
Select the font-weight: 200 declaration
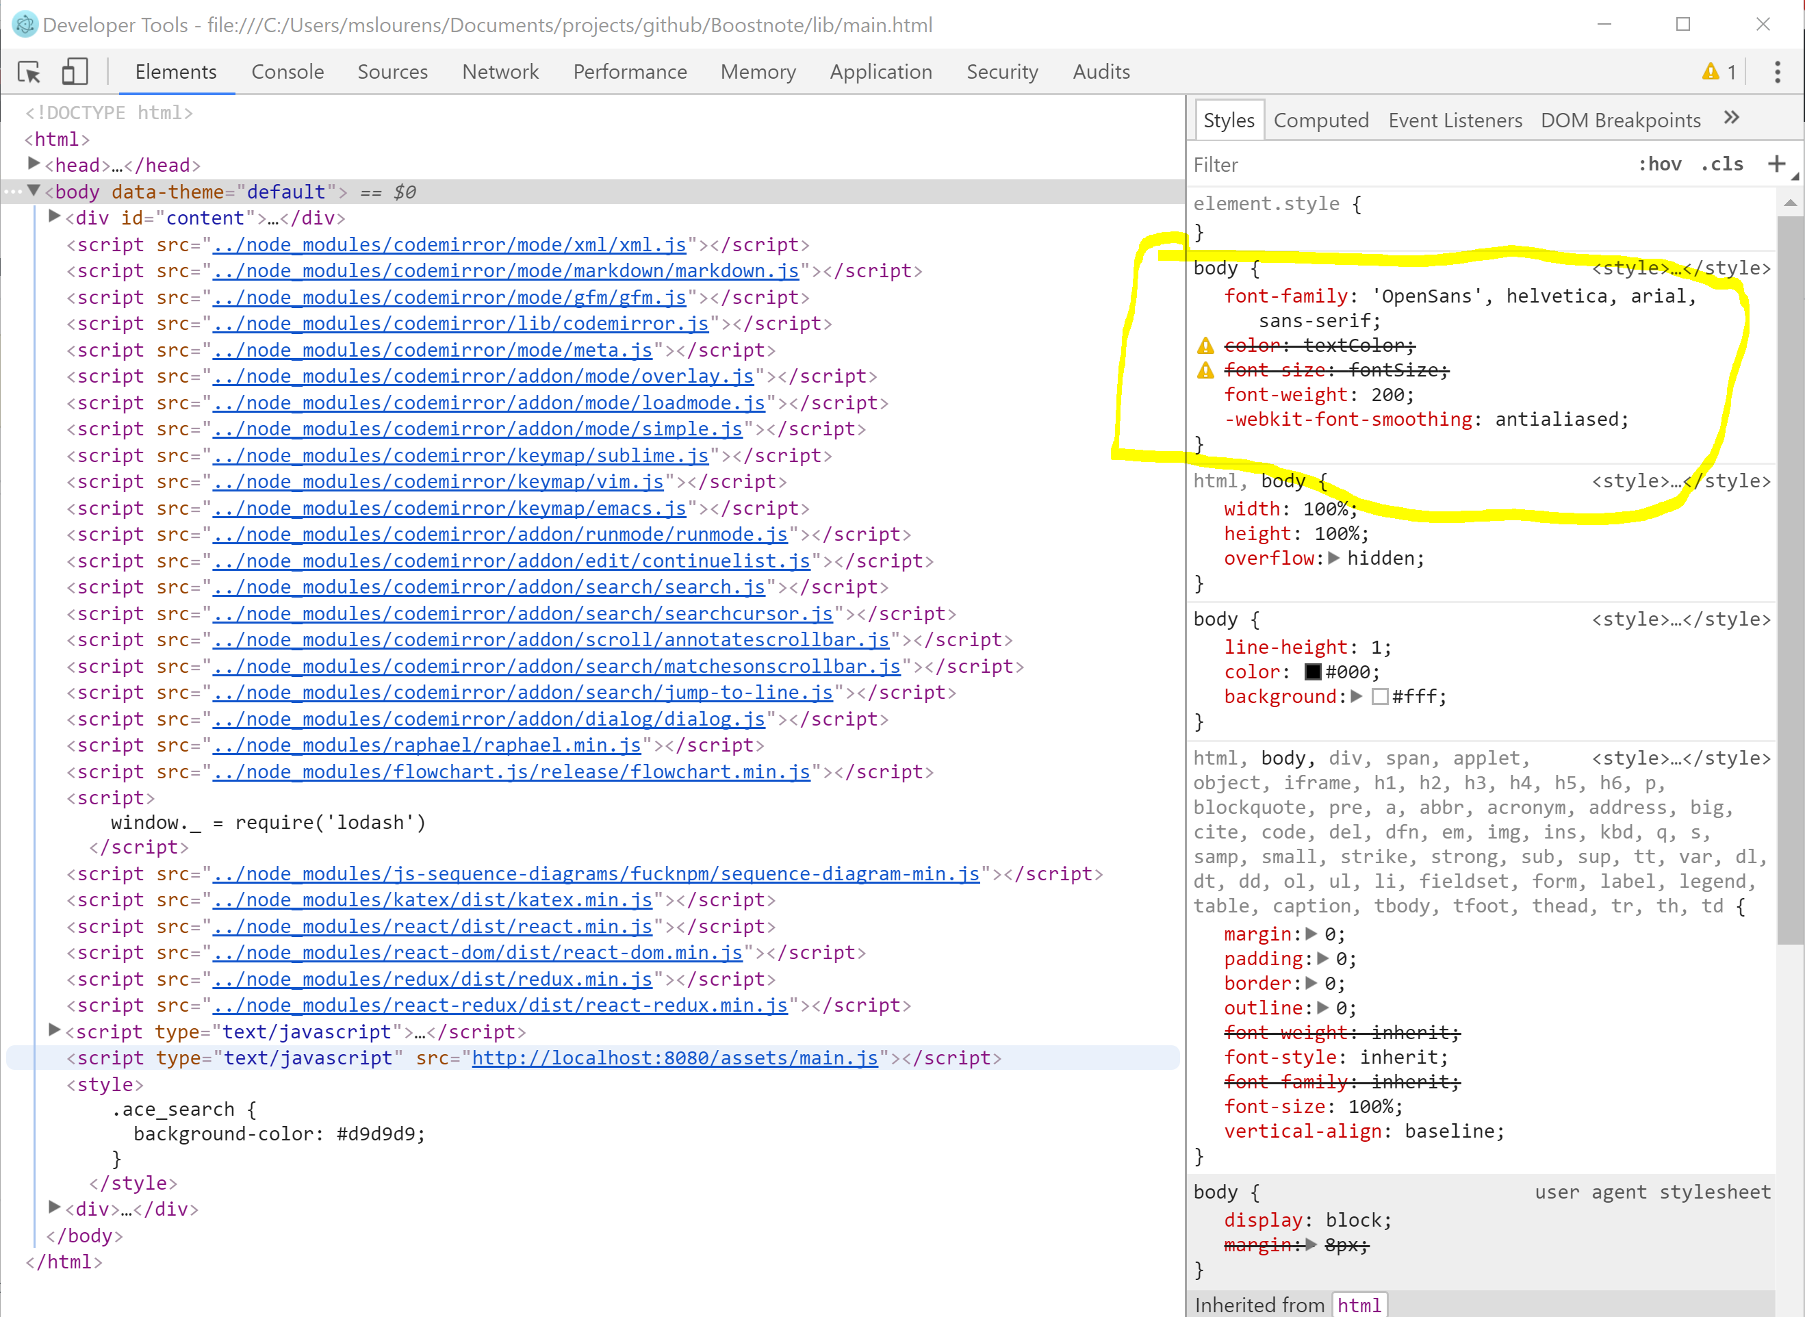[1319, 395]
